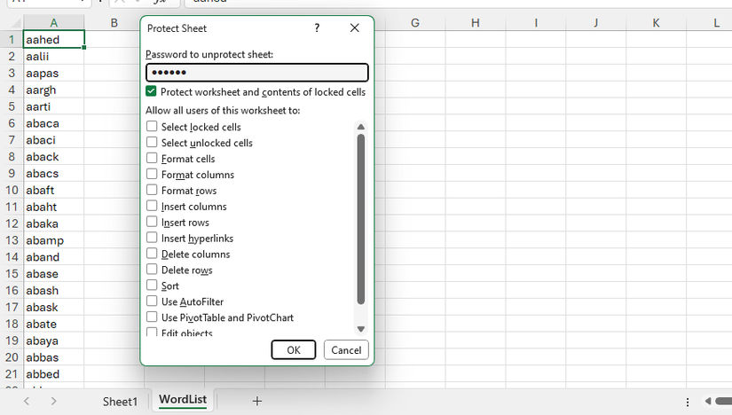This screenshot has height=415, width=732.
Task: Click the horizontal scroll left arrow
Action: pos(708,401)
